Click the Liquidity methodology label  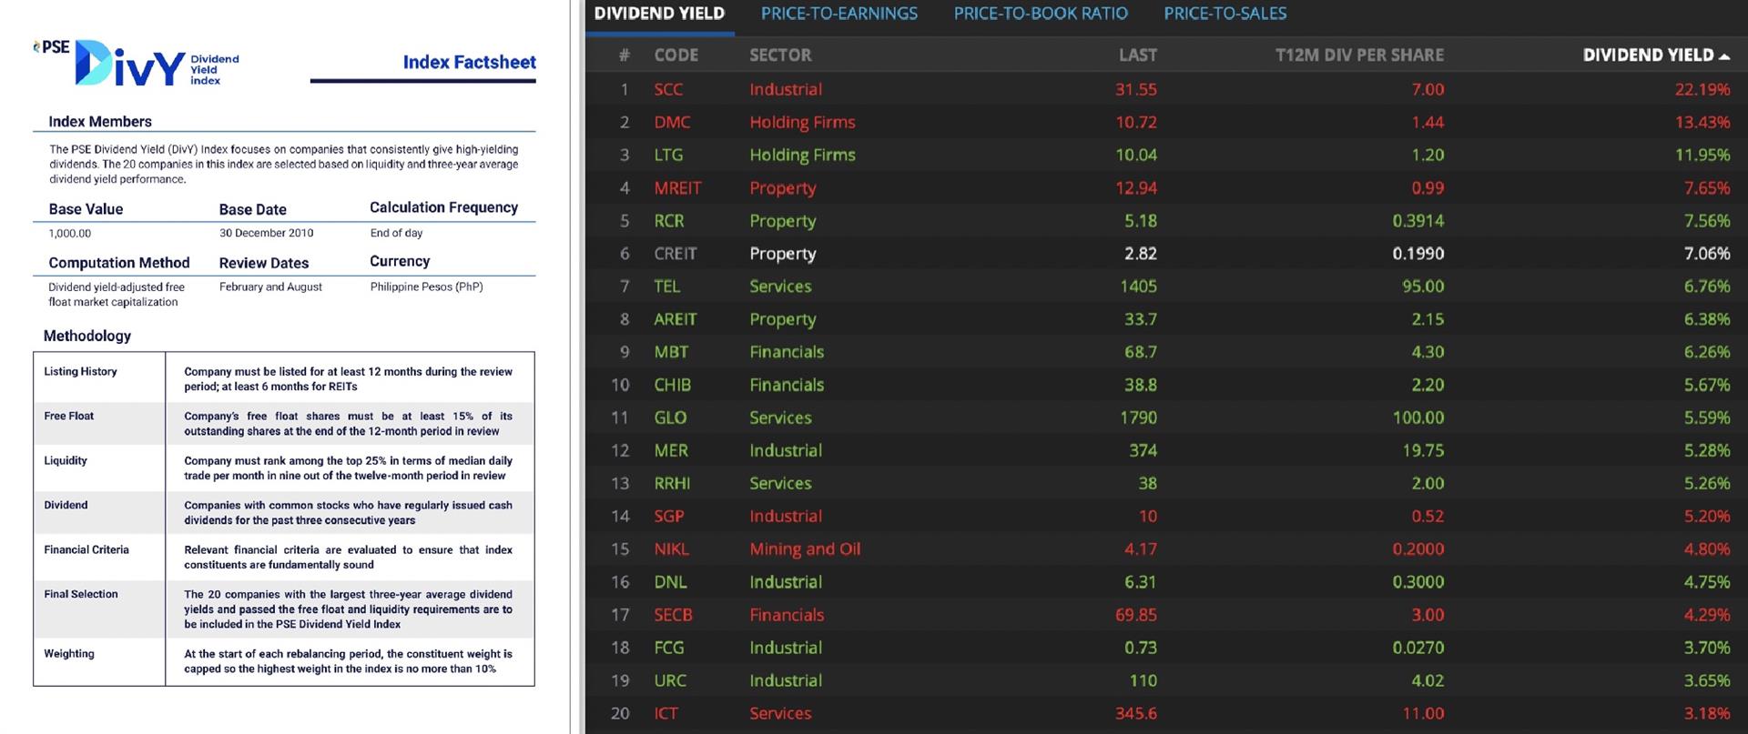pos(66,460)
